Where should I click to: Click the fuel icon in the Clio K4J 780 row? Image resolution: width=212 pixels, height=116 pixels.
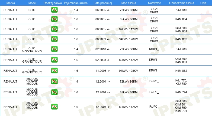click(54, 10)
